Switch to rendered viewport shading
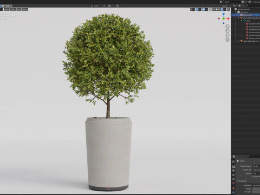Image resolution: width=260 pixels, height=195 pixels. click(x=222, y=9)
